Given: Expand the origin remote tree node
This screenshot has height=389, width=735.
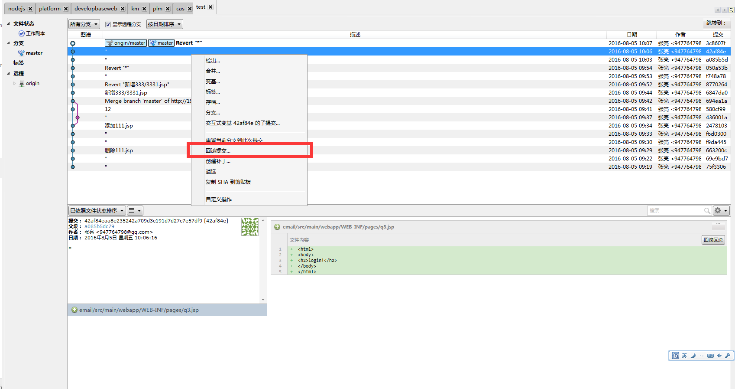Looking at the screenshot, I should tap(14, 83).
